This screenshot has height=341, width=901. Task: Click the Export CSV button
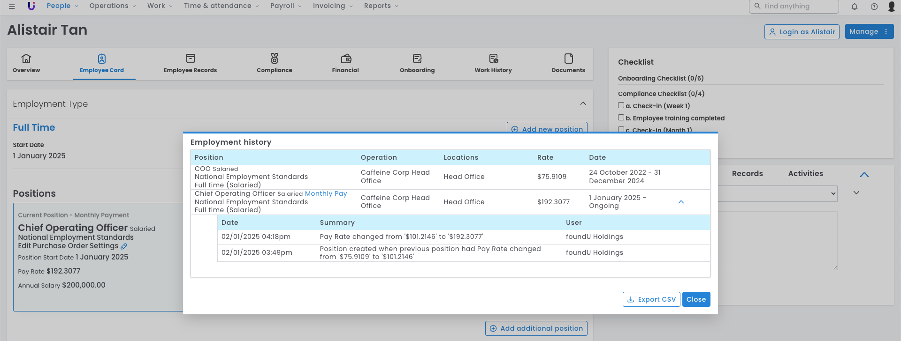coord(651,299)
